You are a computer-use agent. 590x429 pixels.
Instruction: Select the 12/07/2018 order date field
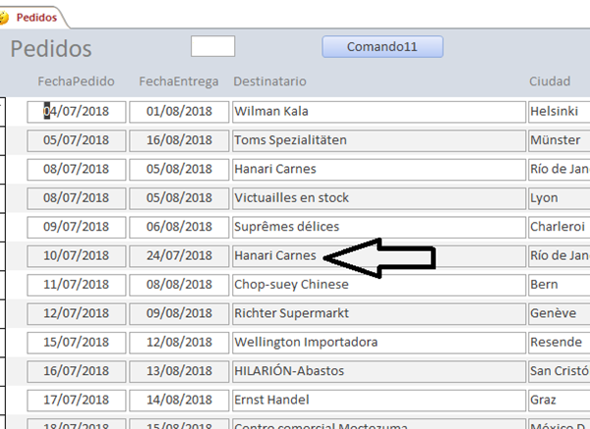click(x=77, y=314)
